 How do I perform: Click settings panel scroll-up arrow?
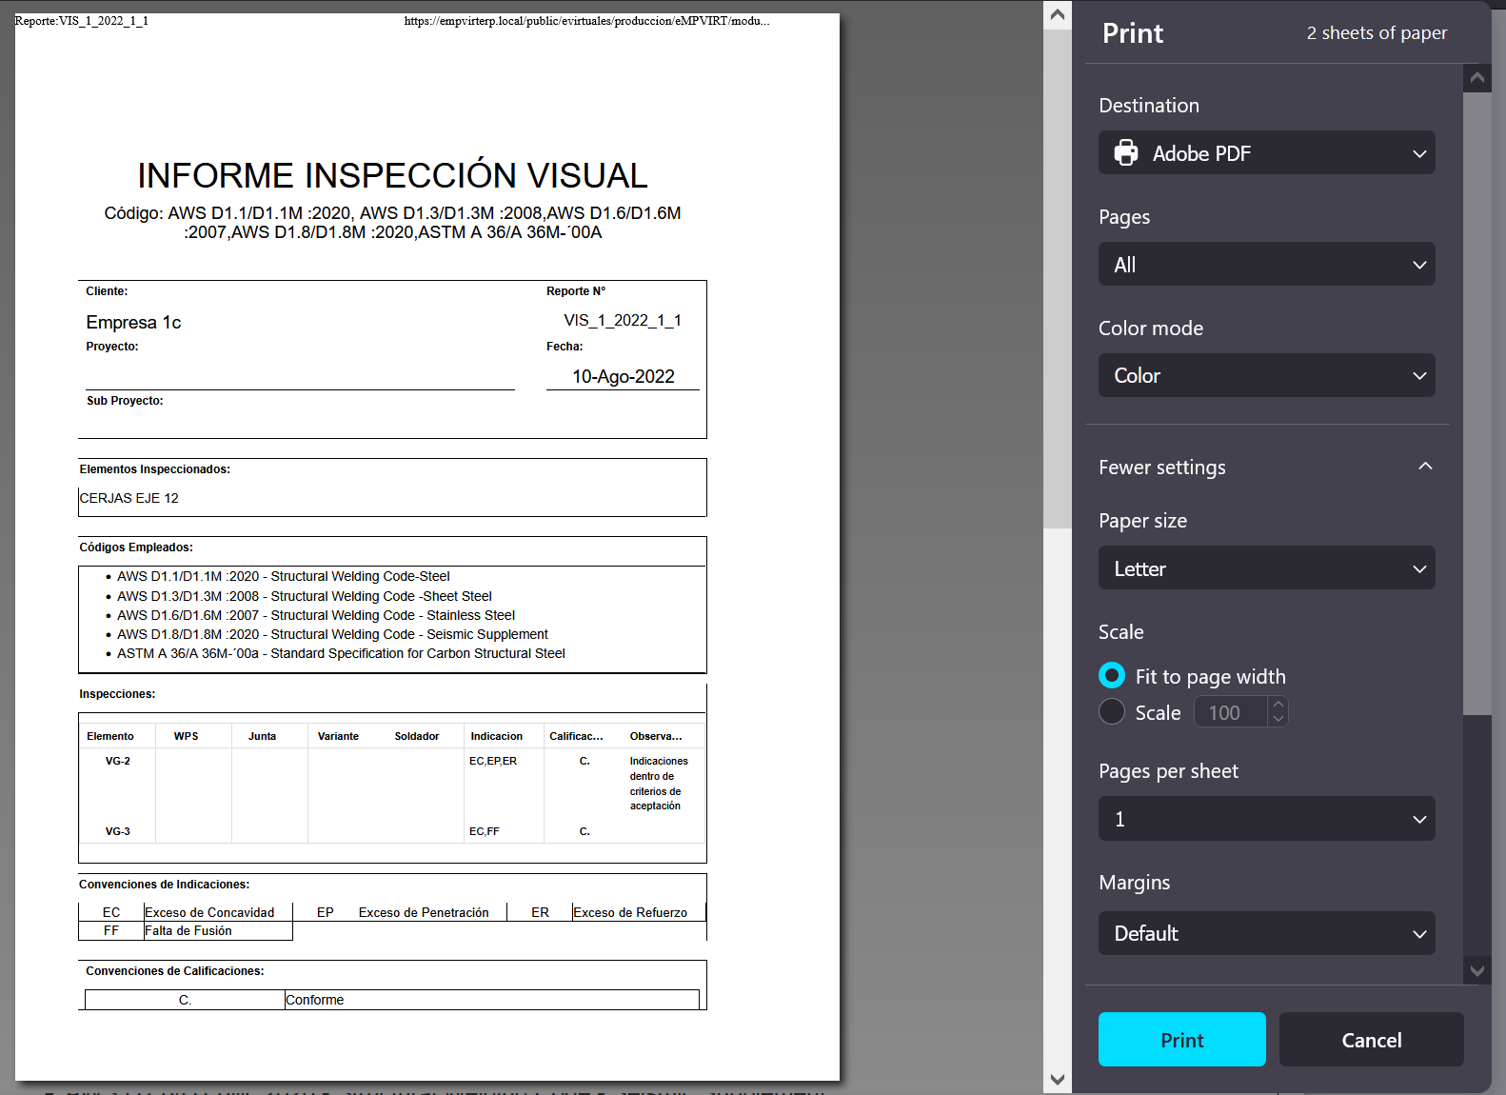(1476, 78)
